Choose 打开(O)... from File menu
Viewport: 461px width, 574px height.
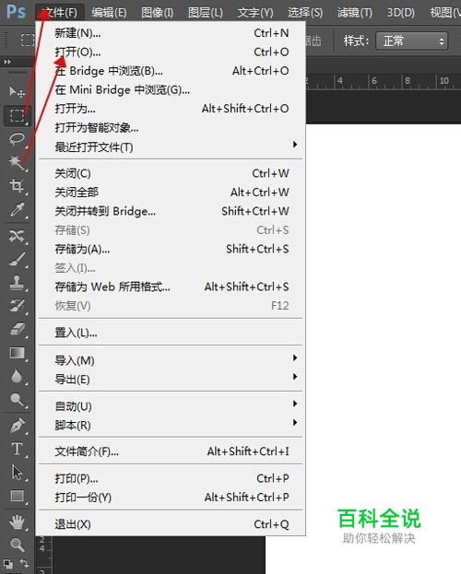tap(171, 52)
